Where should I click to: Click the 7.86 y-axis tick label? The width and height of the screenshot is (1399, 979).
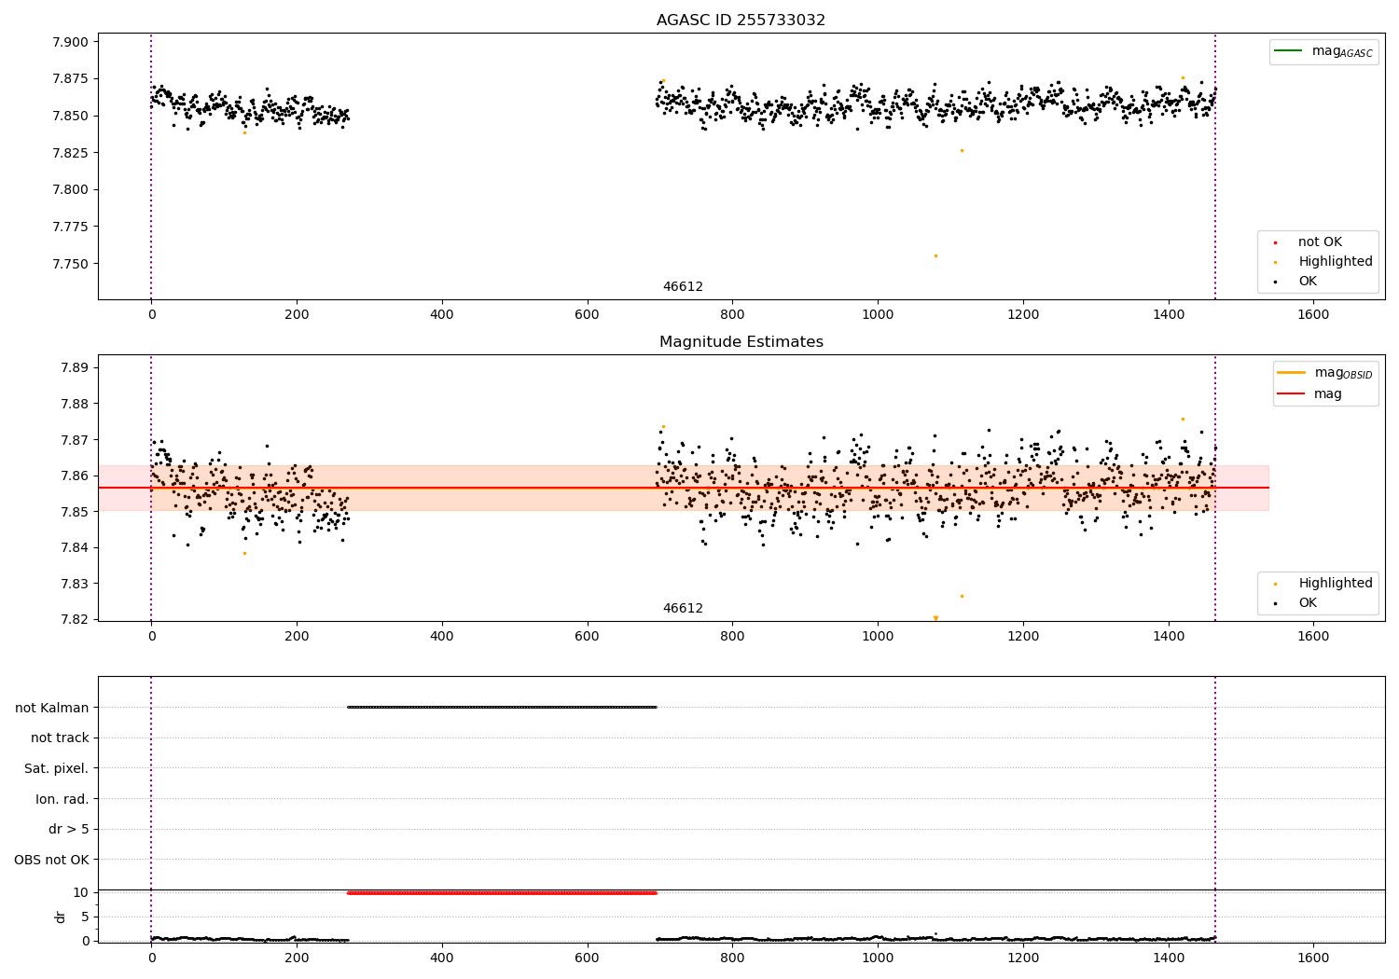pyautogui.click(x=74, y=476)
